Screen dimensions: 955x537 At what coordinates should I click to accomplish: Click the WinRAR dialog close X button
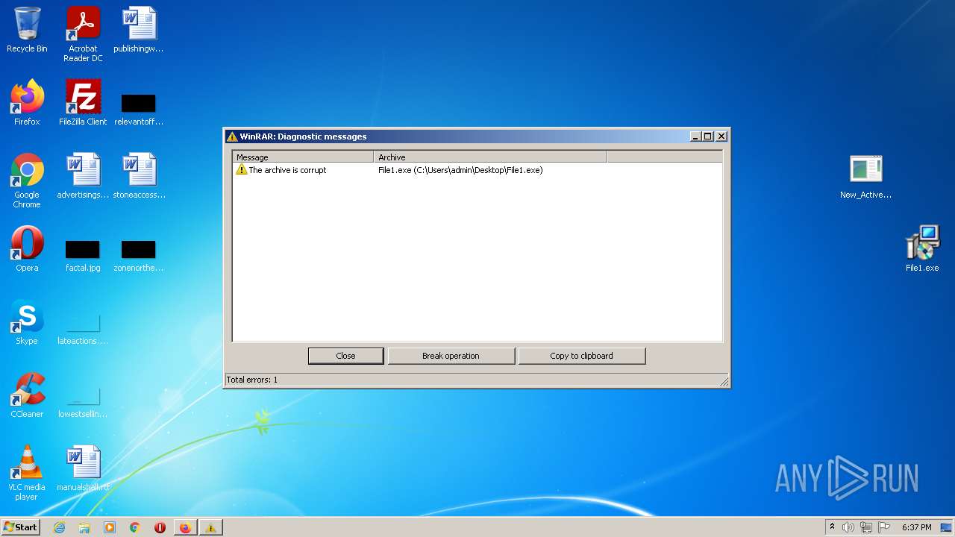click(721, 136)
